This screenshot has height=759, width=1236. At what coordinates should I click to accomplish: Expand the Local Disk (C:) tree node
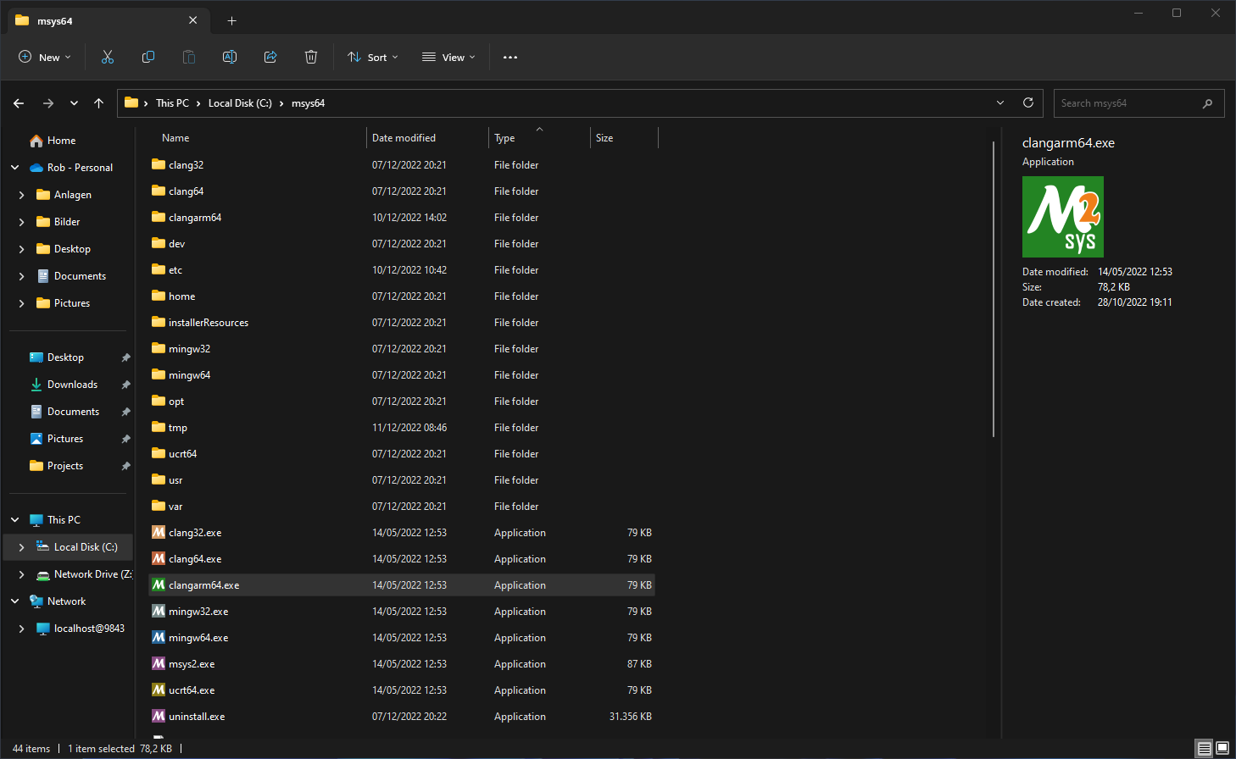[21, 547]
